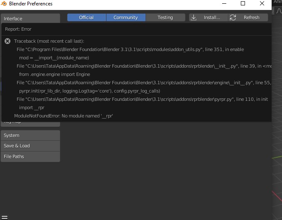
Task: Open the Save & Load preferences tab
Action: click(x=30, y=146)
